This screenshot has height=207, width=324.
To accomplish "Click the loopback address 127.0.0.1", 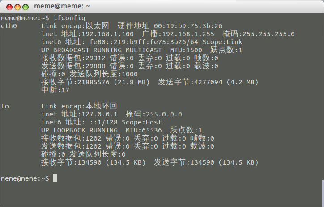I will coord(100,114).
